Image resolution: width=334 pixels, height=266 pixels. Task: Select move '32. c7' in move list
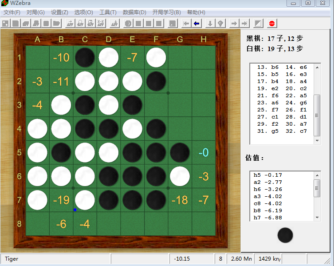[x=296, y=131]
